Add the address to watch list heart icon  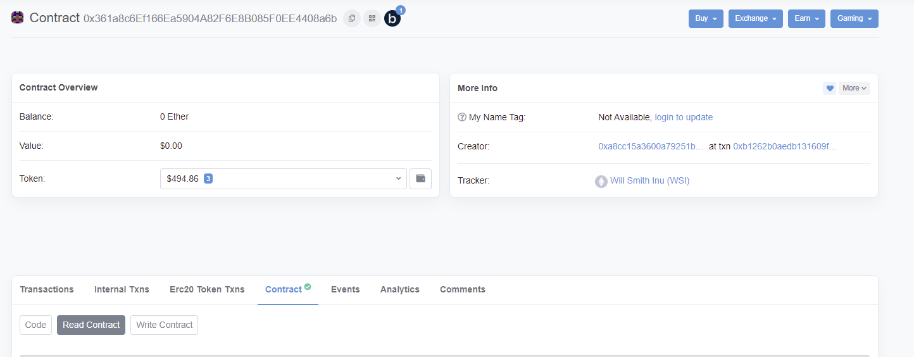[x=829, y=88]
